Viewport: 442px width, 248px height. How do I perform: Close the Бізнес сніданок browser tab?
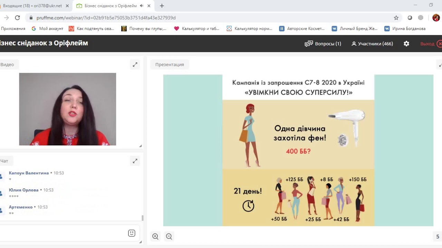coord(149,6)
